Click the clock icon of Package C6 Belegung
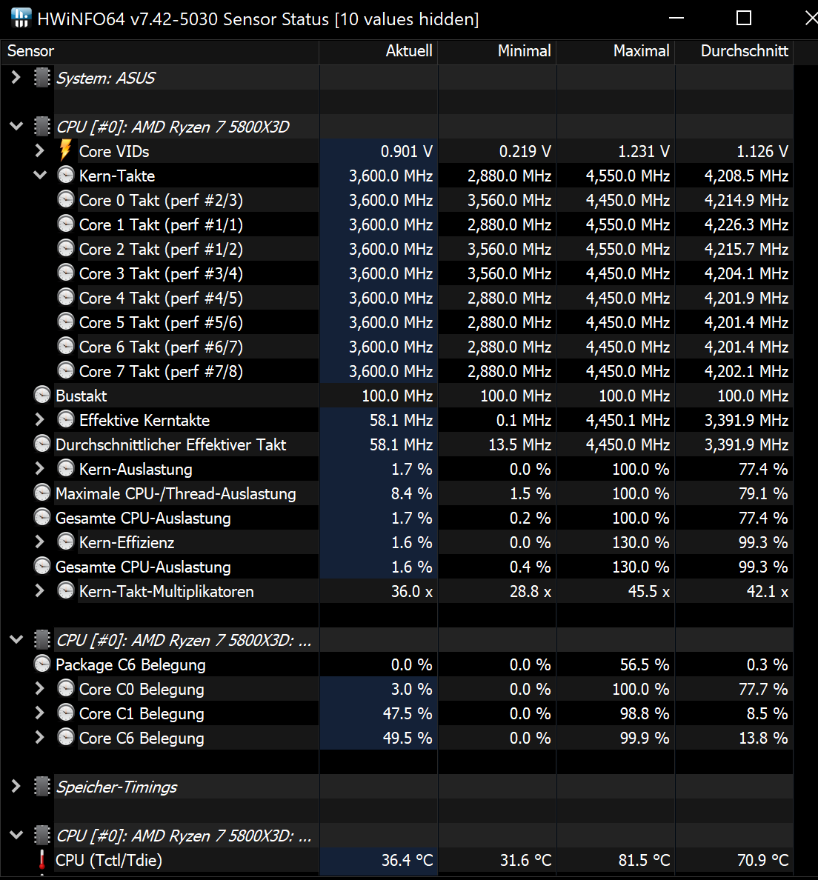This screenshot has height=880, width=818. tap(42, 664)
